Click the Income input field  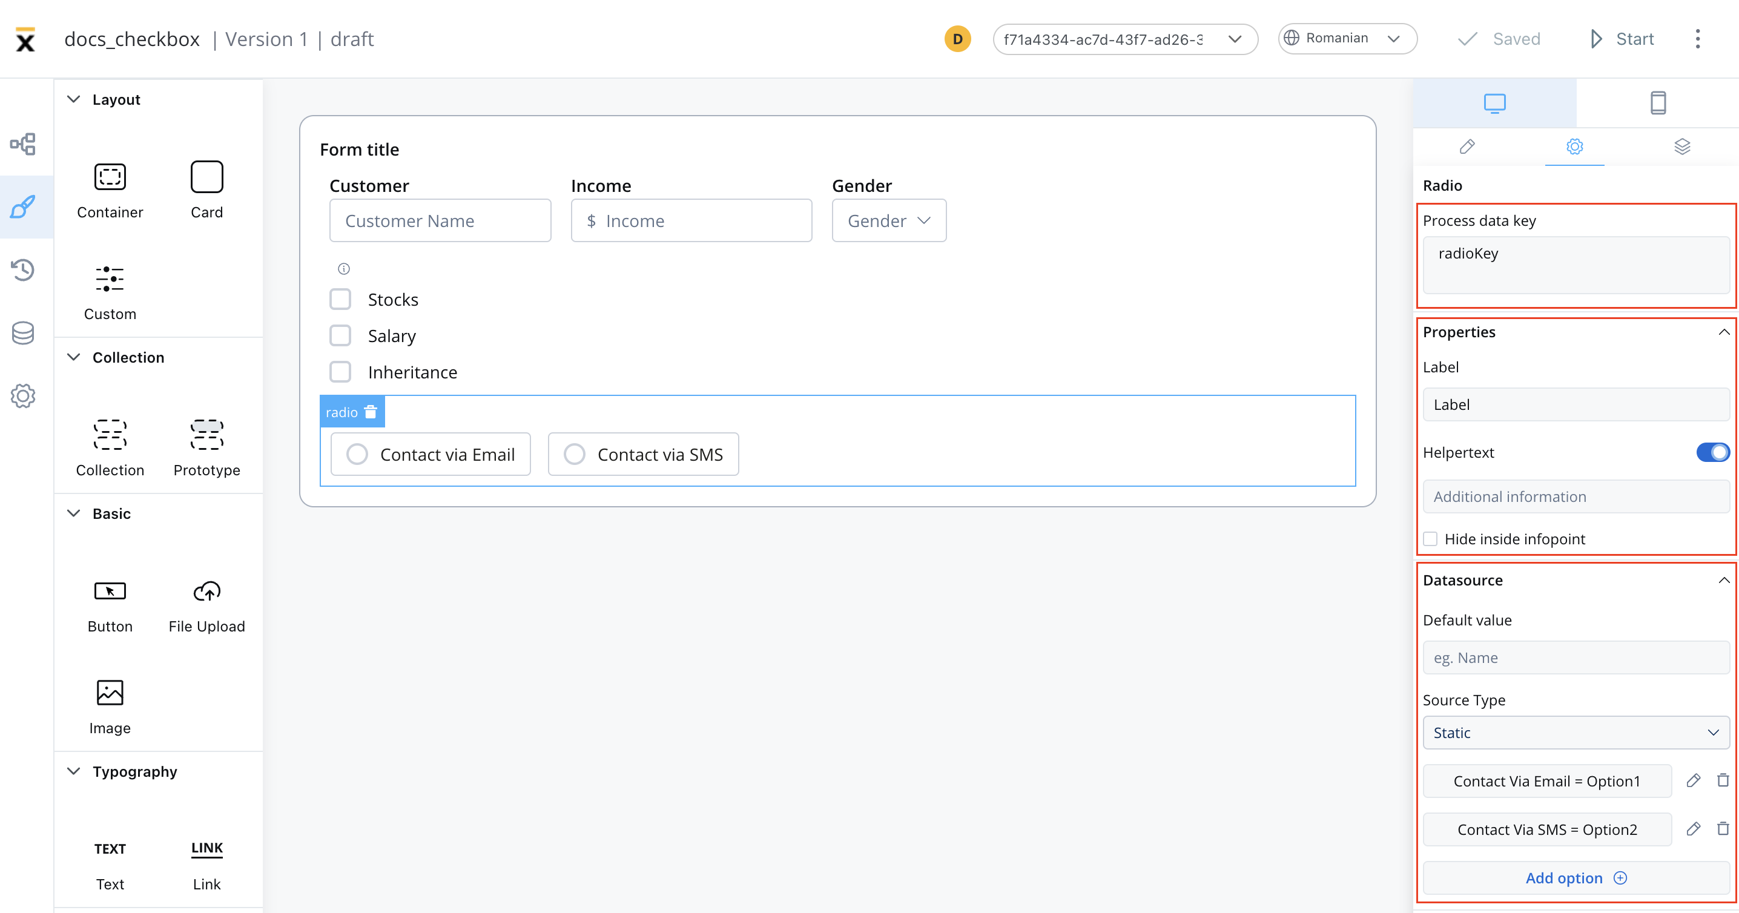pos(691,220)
